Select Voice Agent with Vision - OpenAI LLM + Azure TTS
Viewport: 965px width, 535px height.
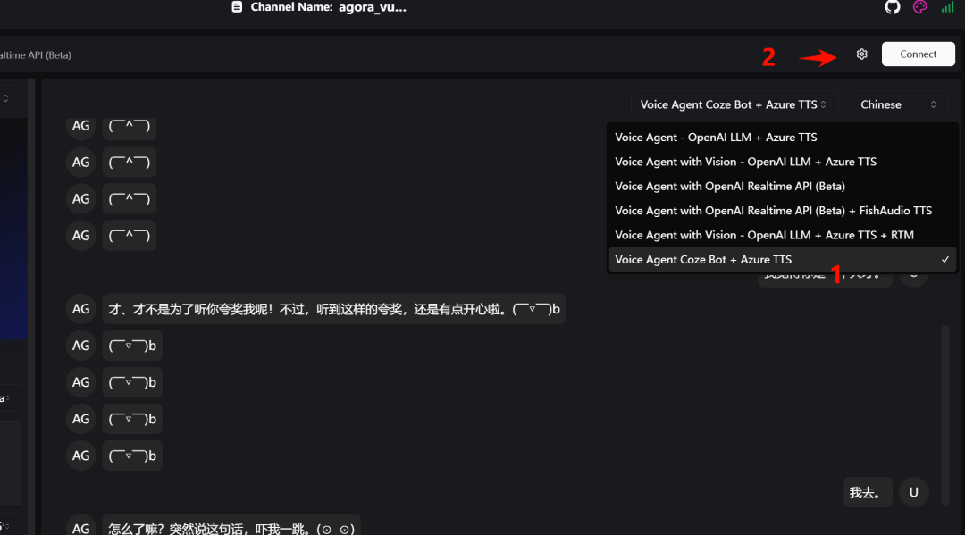click(x=782, y=162)
